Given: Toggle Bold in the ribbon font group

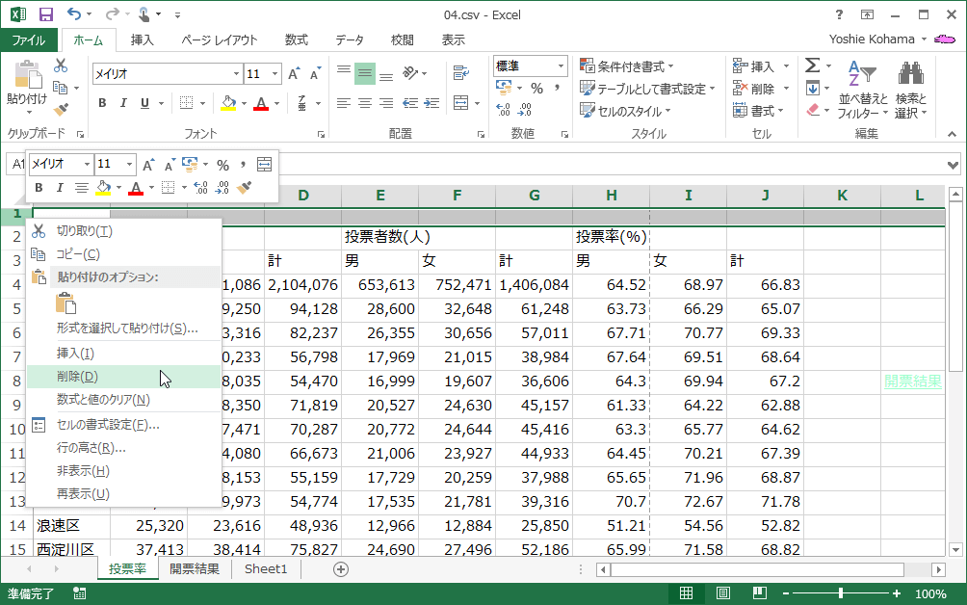Looking at the screenshot, I should coord(102,103).
